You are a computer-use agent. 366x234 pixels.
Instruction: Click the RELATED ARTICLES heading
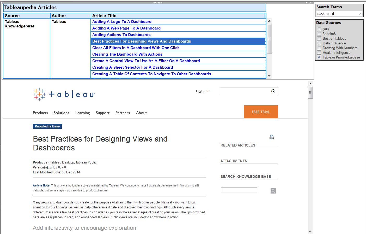pos(238,145)
